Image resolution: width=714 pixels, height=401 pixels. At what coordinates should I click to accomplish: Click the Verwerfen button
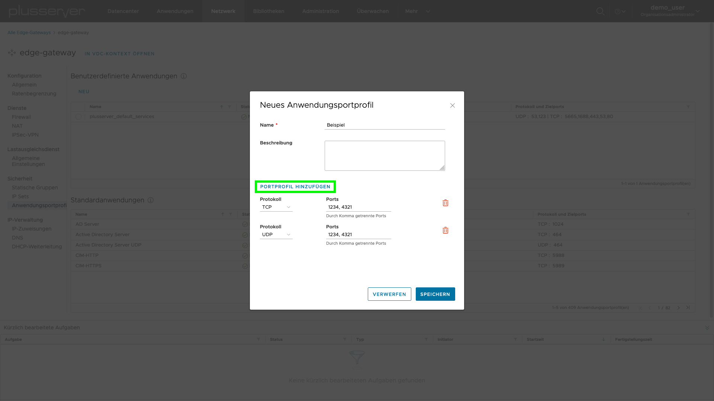tap(389, 294)
